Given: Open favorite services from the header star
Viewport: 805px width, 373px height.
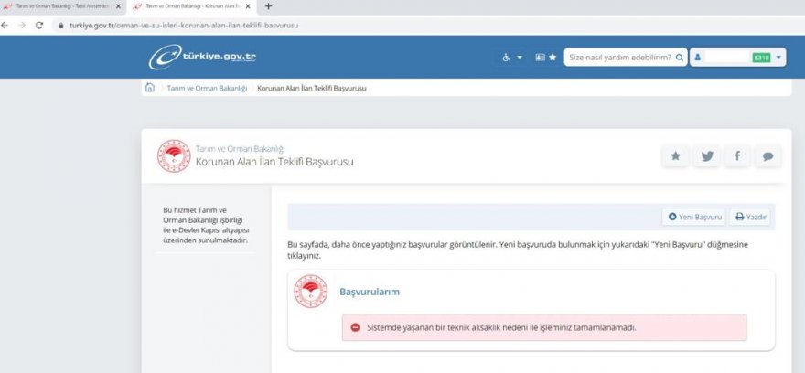Looking at the screenshot, I should (x=546, y=57).
